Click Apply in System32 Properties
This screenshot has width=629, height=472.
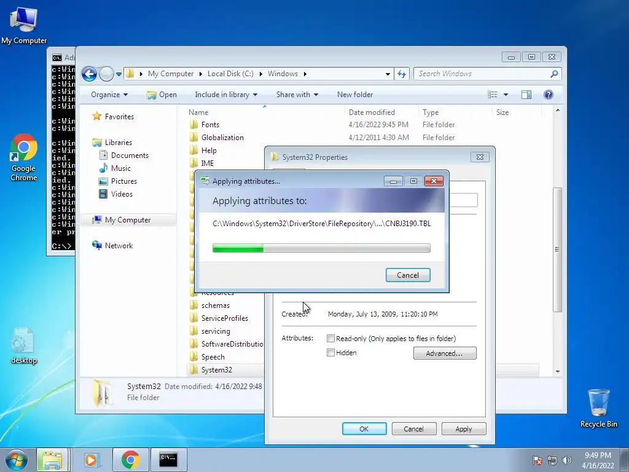coord(464,429)
